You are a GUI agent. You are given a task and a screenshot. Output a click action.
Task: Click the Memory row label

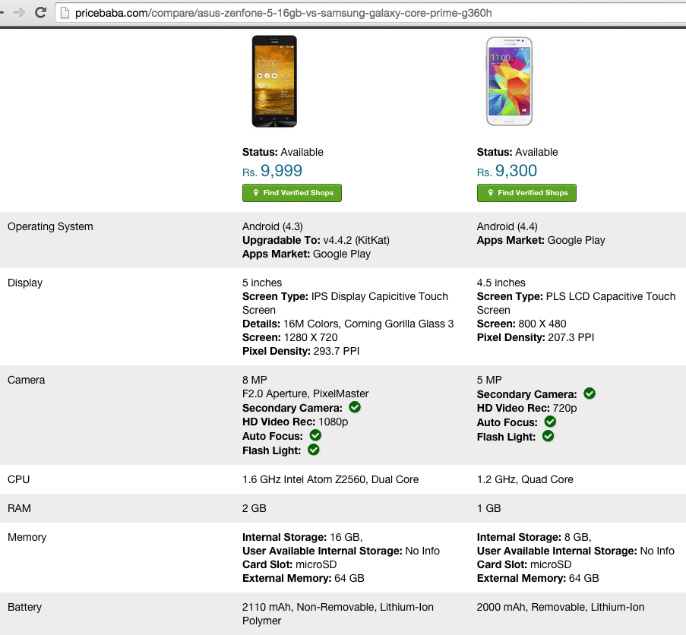tap(27, 537)
